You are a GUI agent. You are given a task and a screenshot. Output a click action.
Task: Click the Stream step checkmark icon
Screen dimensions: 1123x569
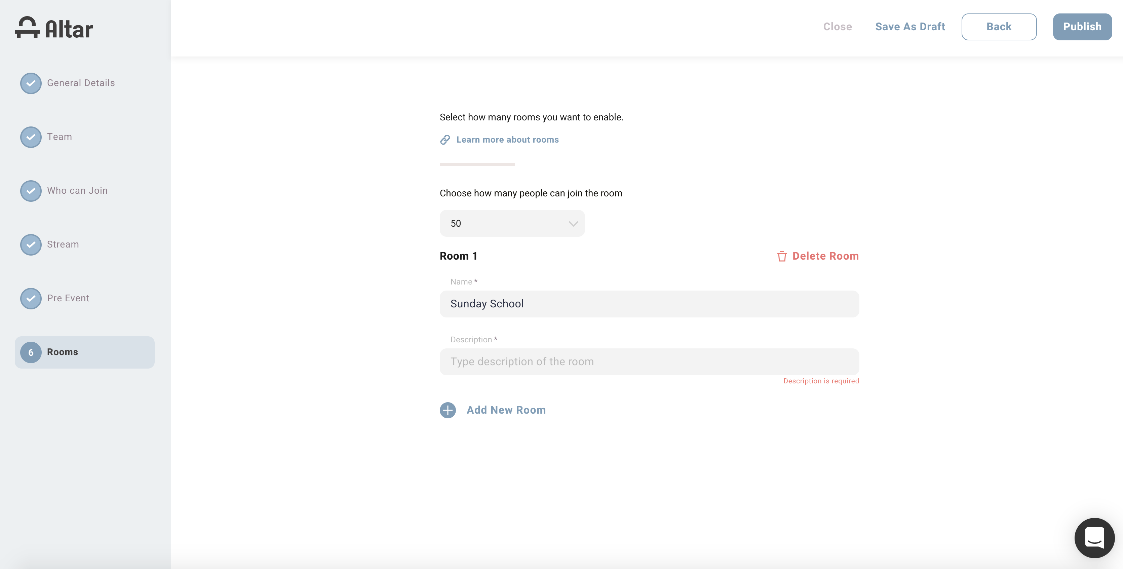[31, 244]
